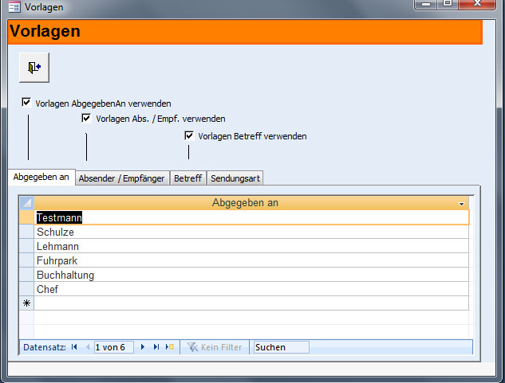Open the Abgegeben an column dropdown arrow
This screenshot has height=383, width=505.
point(462,204)
